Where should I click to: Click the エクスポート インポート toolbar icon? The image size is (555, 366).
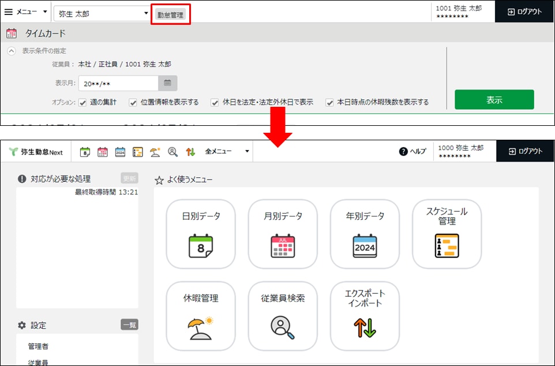pos(190,152)
